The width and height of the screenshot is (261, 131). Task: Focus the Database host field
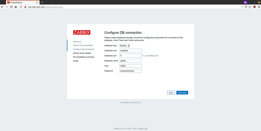point(130,51)
